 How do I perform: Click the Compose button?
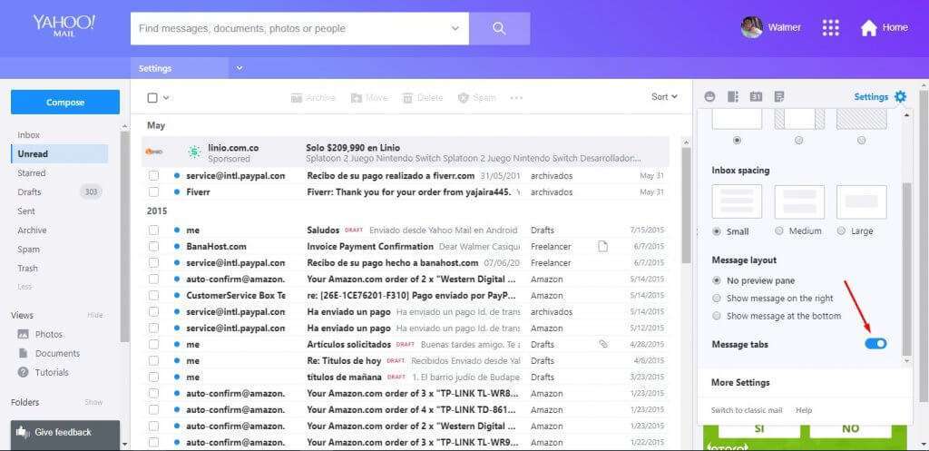pyautogui.click(x=65, y=102)
